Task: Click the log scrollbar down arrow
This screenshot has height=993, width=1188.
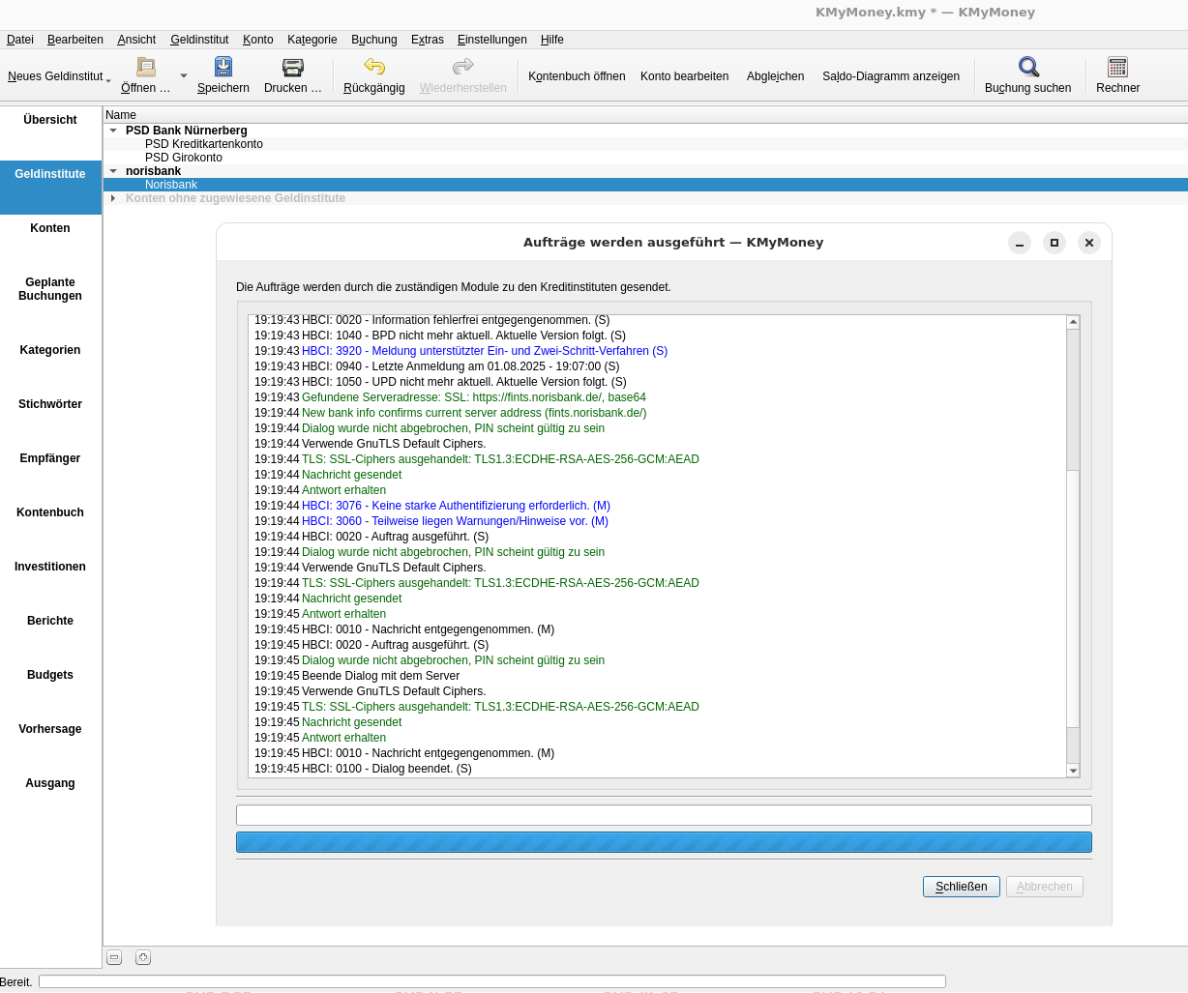Action: (1073, 771)
